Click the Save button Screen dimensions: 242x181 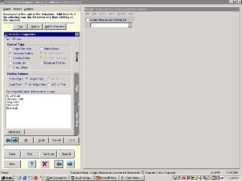tap(12, 154)
